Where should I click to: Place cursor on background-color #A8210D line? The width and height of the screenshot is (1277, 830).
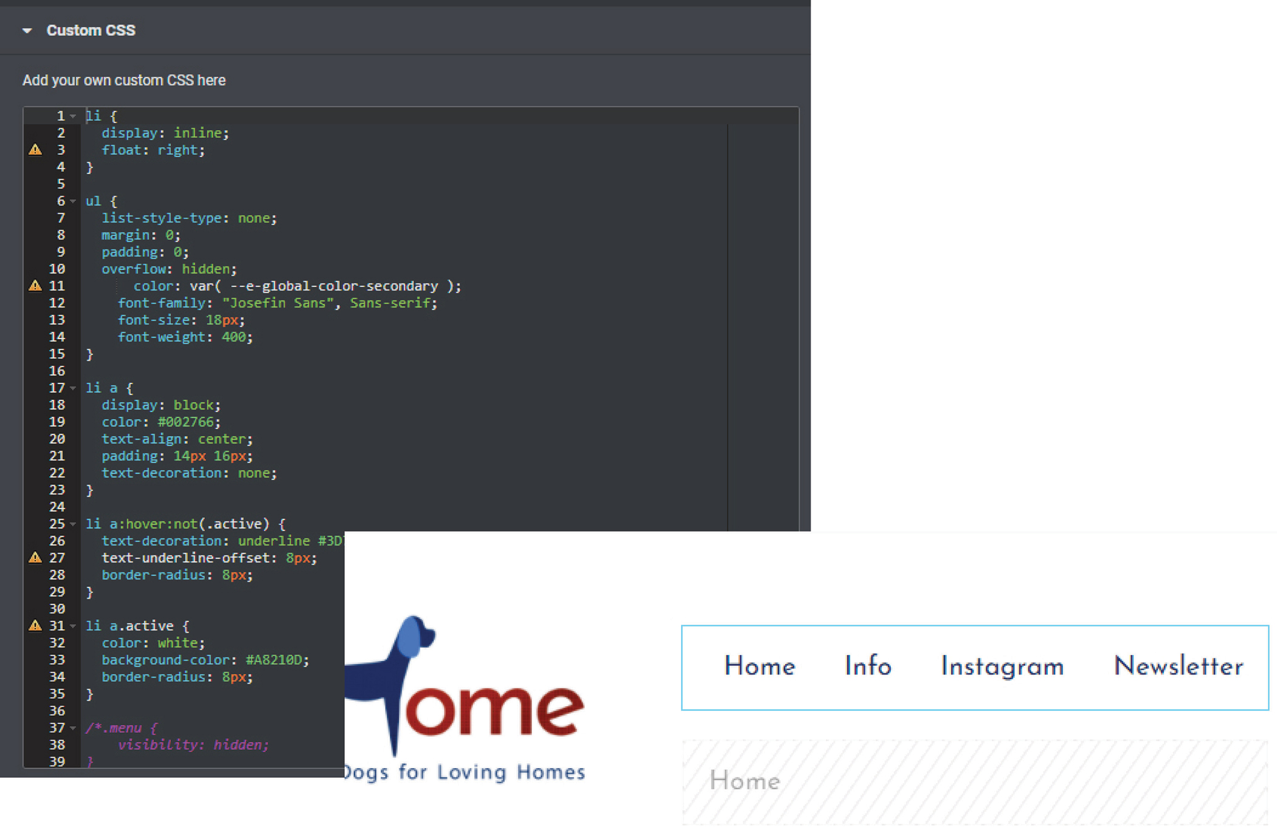click(205, 660)
